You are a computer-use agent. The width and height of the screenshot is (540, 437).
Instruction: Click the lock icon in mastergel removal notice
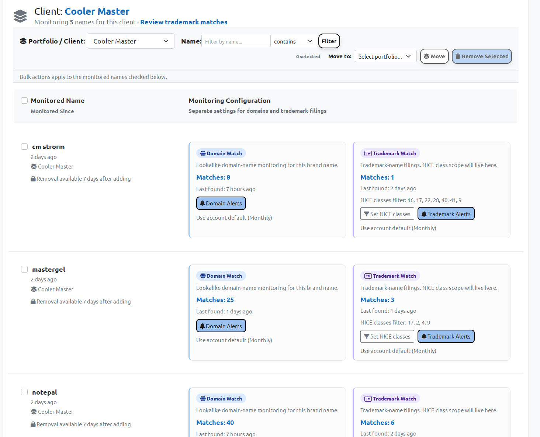[x=33, y=301]
